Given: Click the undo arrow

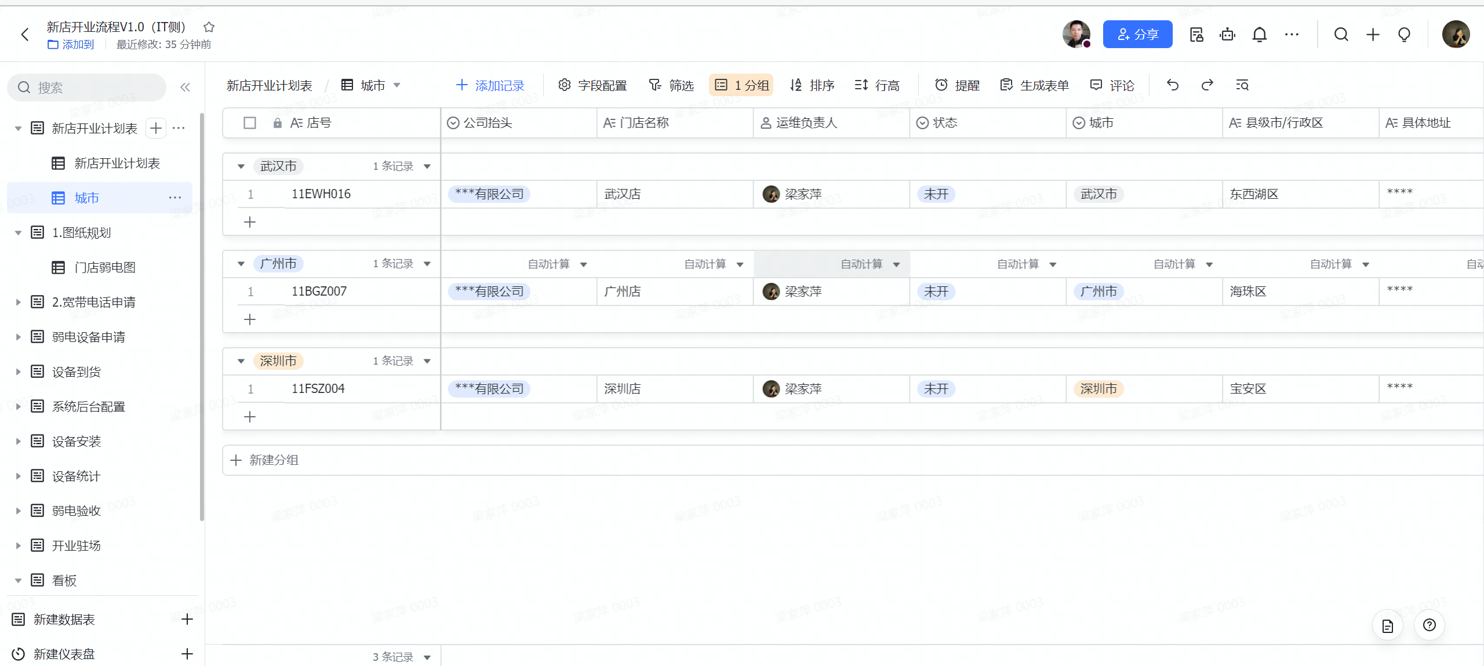Looking at the screenshot, I should coord(1173,85).
